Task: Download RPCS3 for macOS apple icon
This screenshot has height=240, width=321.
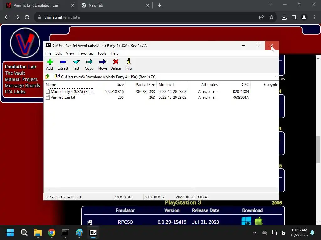Action: 259,221
